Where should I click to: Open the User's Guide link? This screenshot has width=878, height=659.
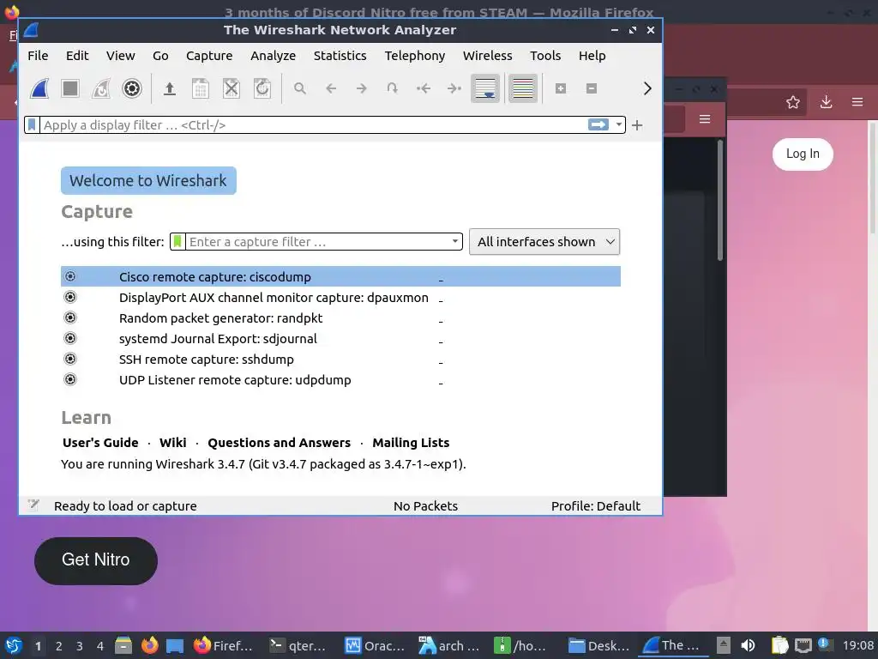point(100,443)
